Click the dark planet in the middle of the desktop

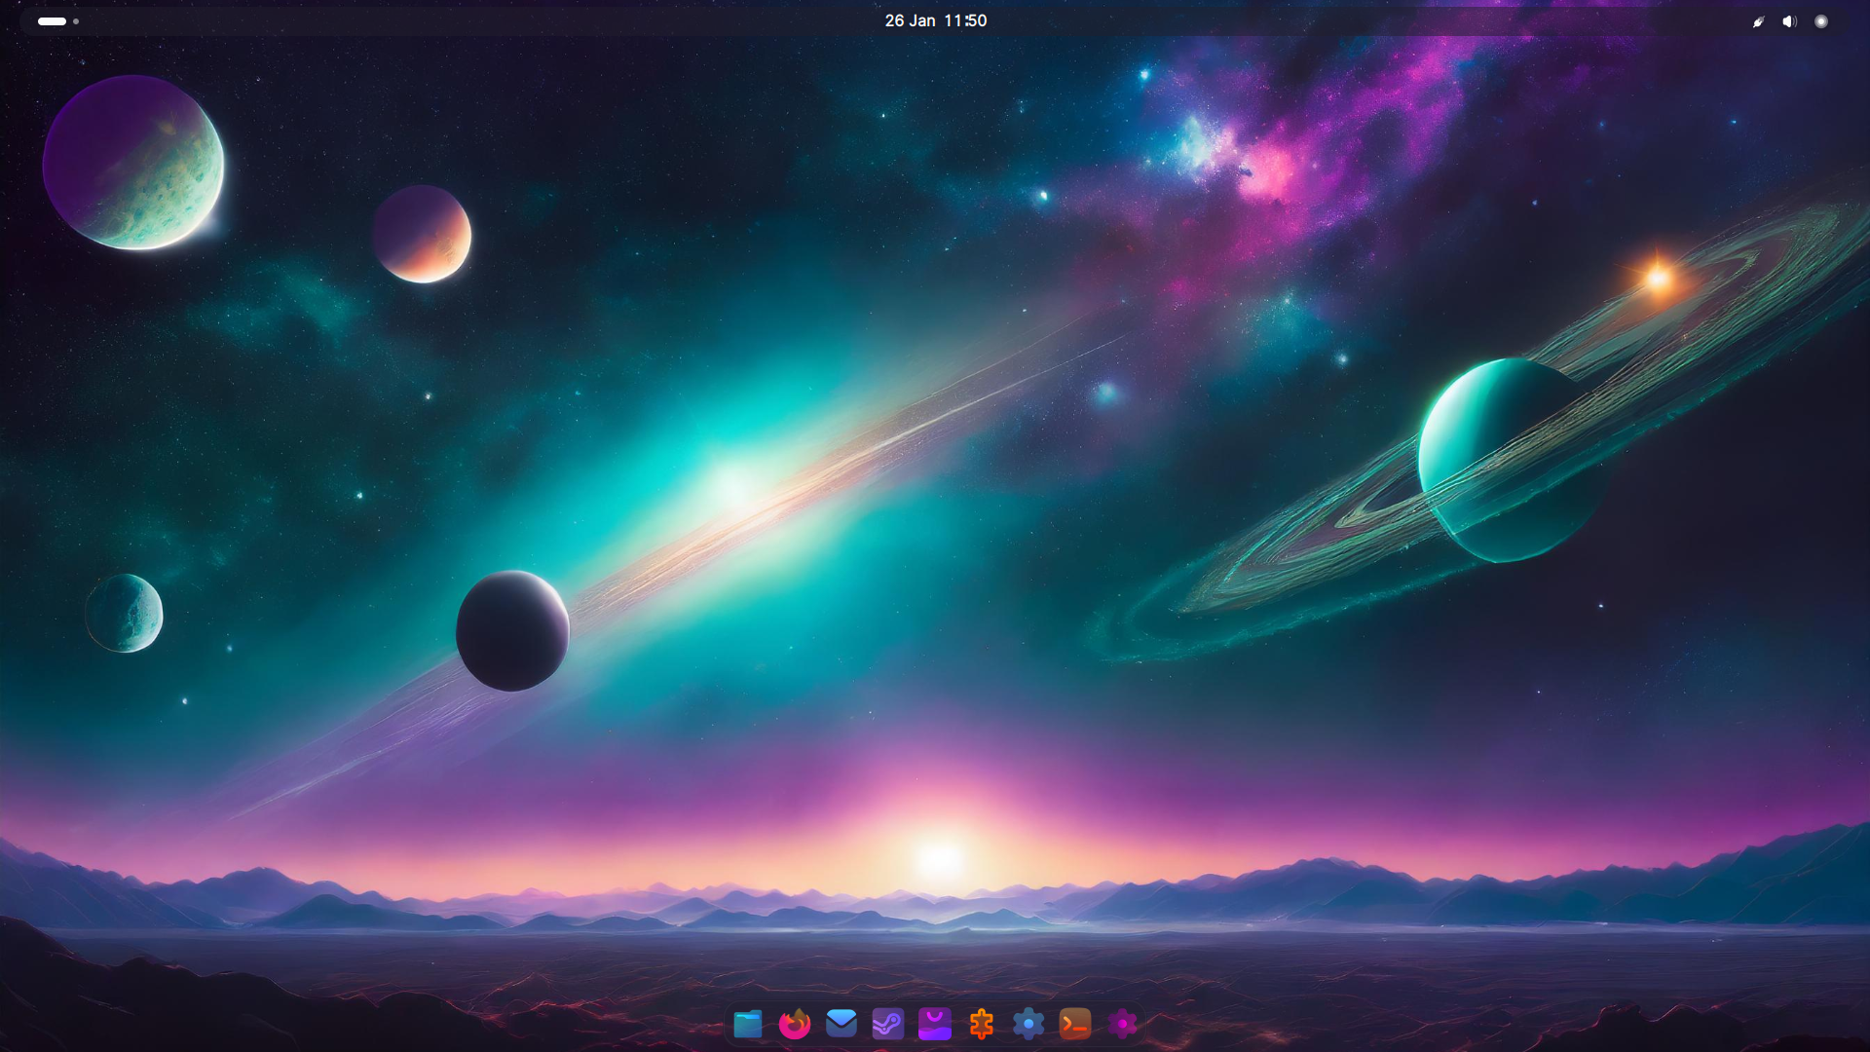click(x=512, y=631)
